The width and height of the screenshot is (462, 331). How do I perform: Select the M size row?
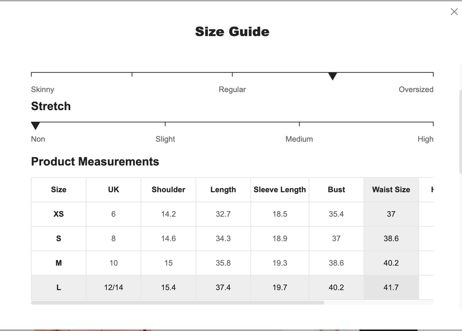58,263
